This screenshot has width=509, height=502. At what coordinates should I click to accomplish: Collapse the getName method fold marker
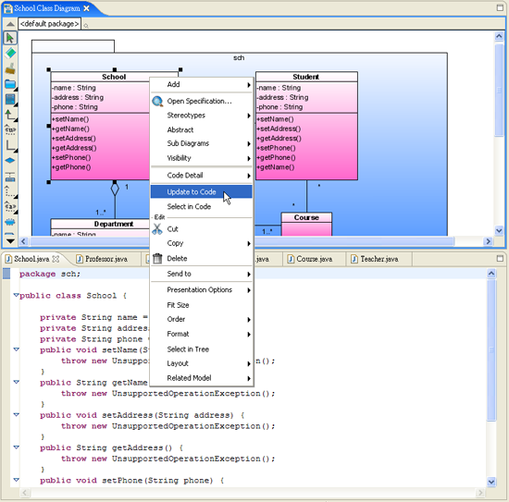click(x=16, y=382)
